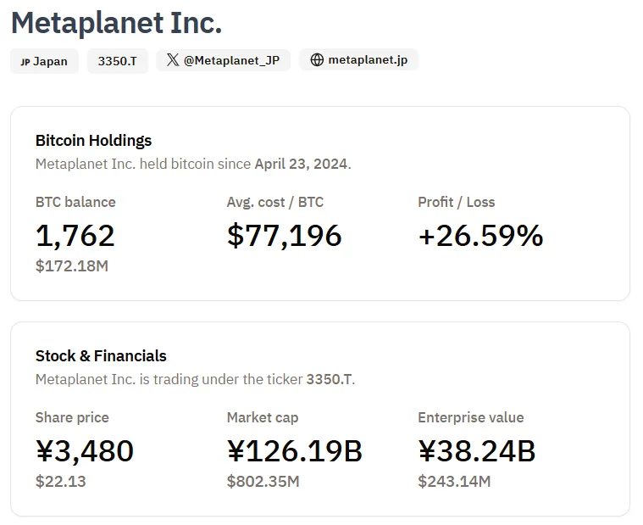This screenshot has height=525, width=643.
Task: Click the Metaplanet Inc. page title
Action: coord(116,23)
